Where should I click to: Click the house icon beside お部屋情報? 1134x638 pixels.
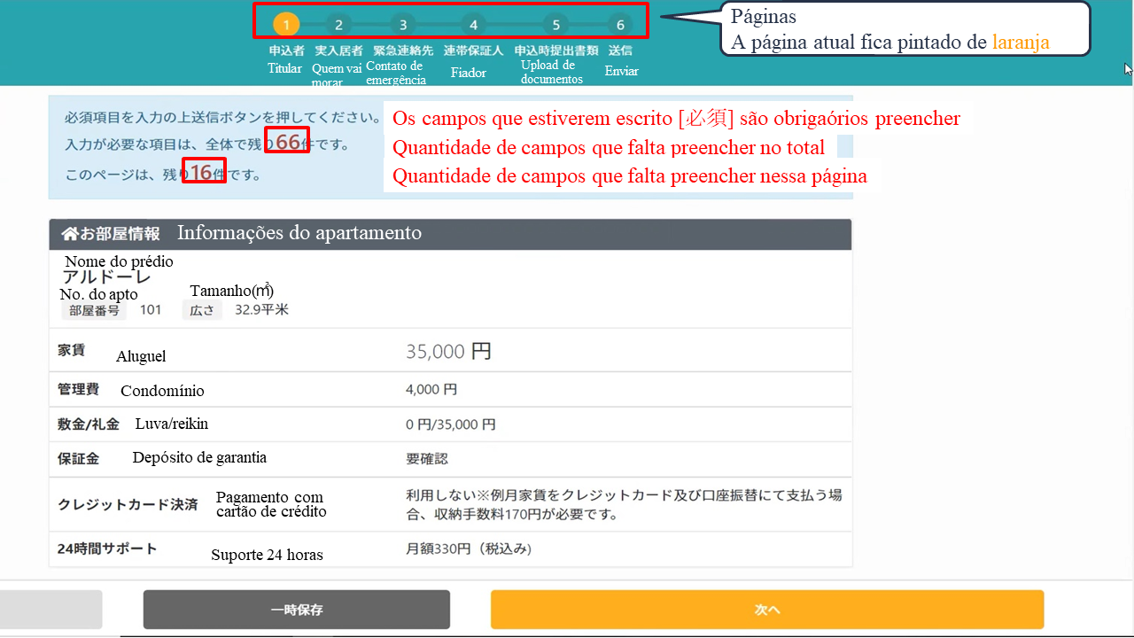coord(70,234)
